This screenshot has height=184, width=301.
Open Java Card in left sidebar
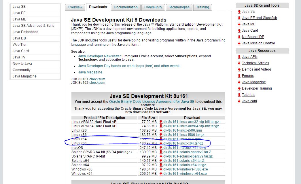[35, 51]
